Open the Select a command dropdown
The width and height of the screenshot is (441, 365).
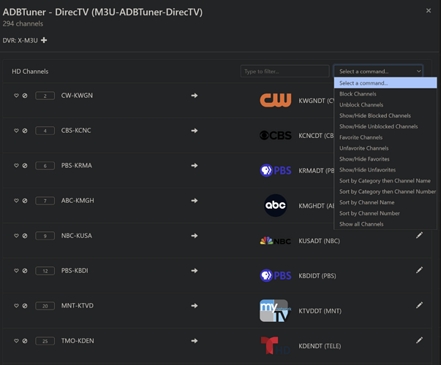tap(380, 72)
